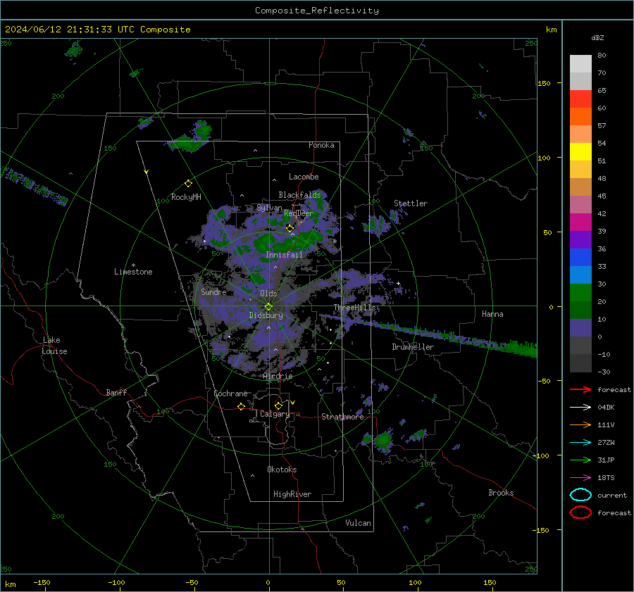Click the Olds label
Image resolution: width=634 pixels, height=592 pixels.
tap(268, 294)
